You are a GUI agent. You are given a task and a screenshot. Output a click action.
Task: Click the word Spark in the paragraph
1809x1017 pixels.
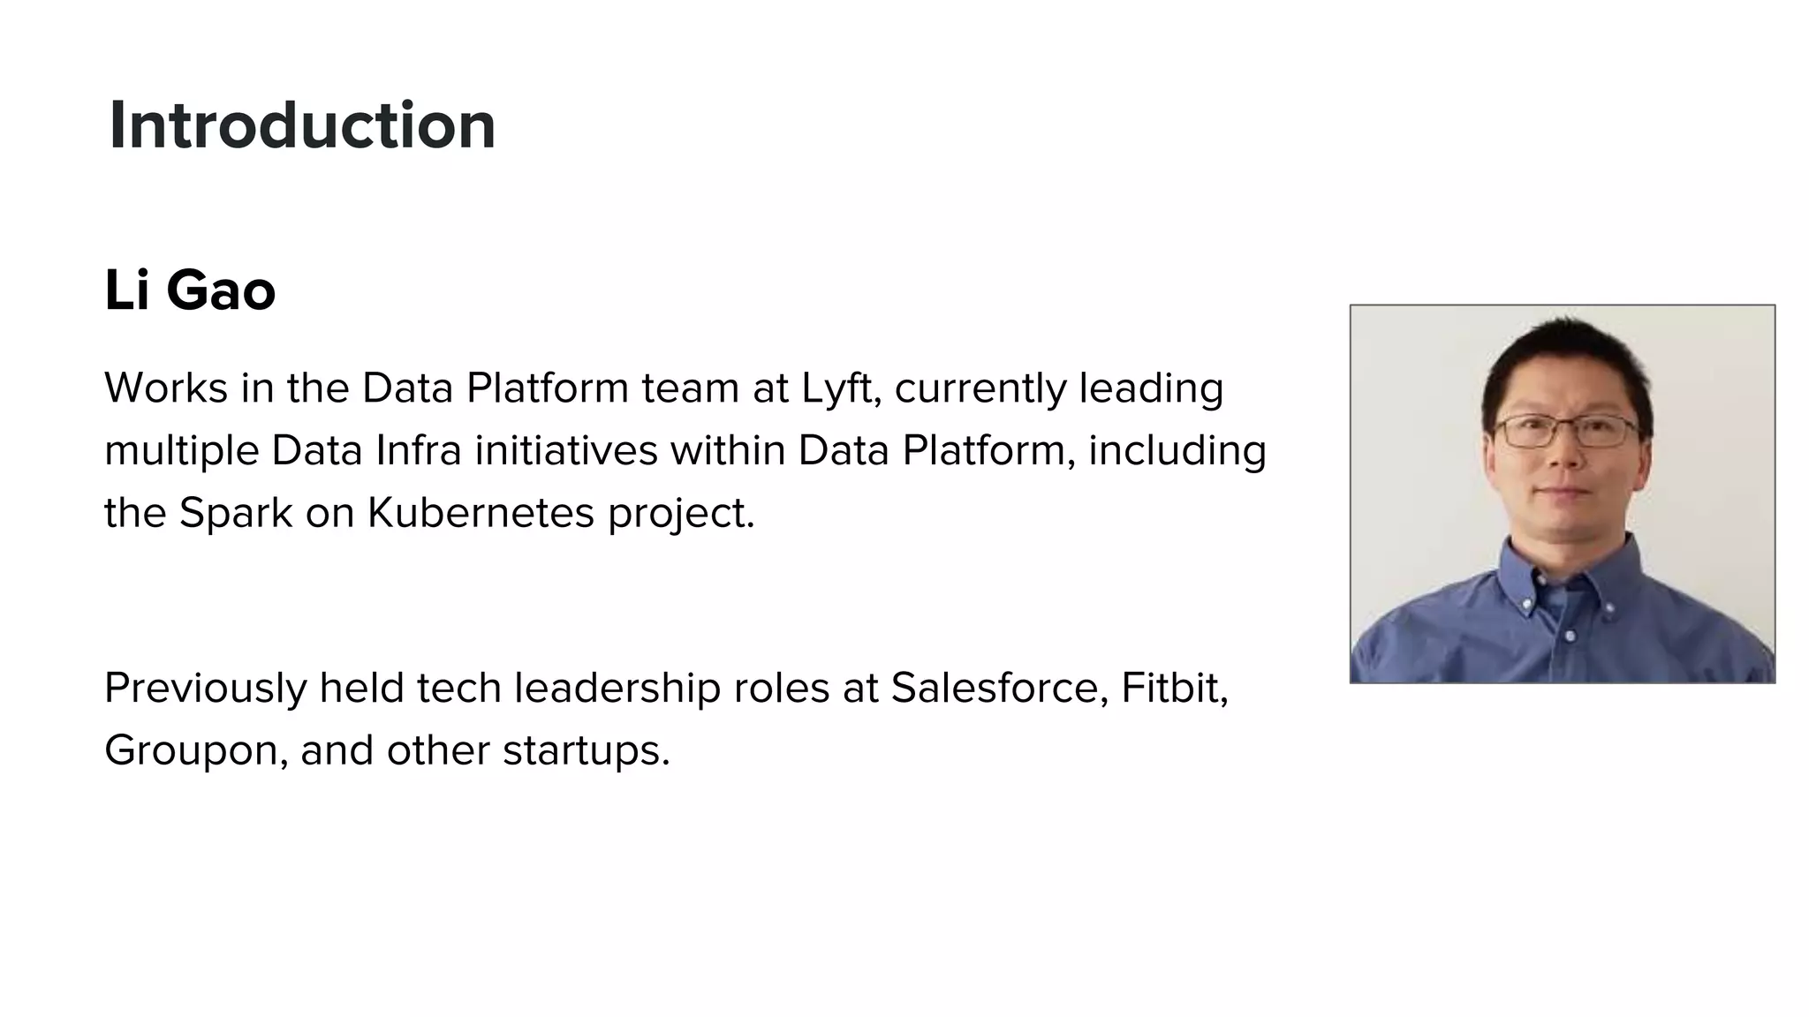(235, 512)
